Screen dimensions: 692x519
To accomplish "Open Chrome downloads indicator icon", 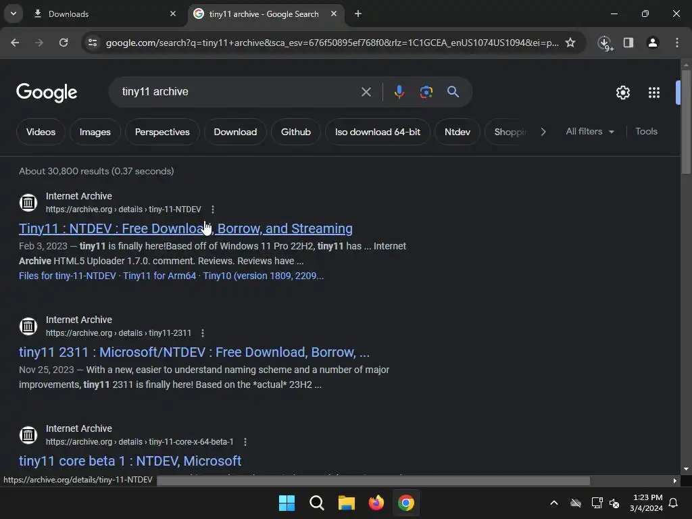I will pyautogui.click(x=605, y=43).
